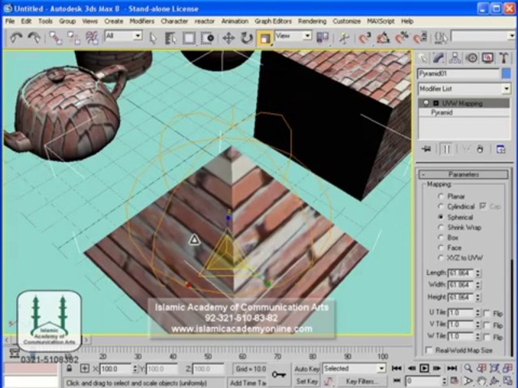The width and height of the screenshot is (518, 388).
Task: Click Select and Manipulate icon
Action: pos(344,38)
